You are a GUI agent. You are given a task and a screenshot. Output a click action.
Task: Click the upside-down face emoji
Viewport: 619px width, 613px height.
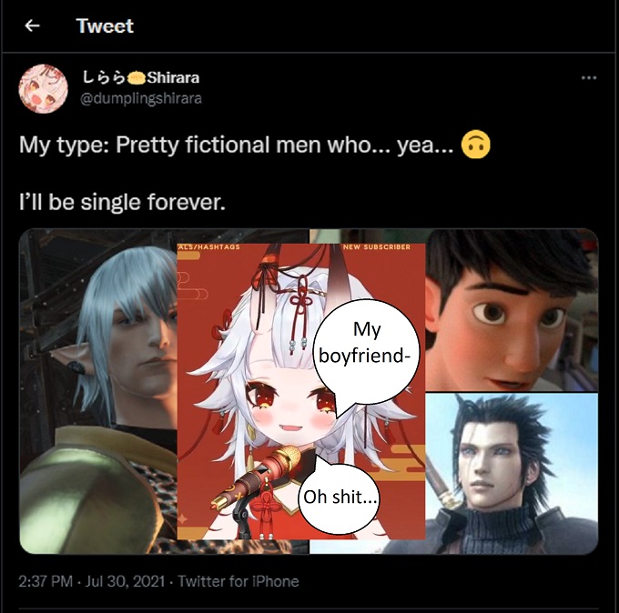(x=476, y=145)
